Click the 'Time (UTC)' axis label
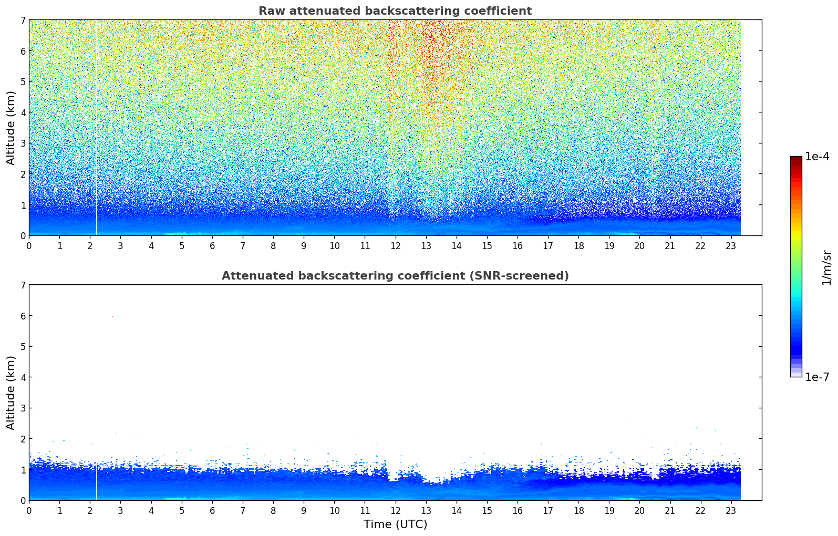This screenshot has width=838, height=536. 395,524
